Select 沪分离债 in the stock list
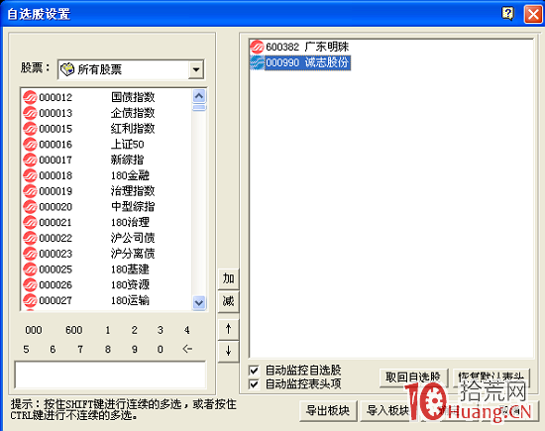The width and height of the screenshot is (545, 431). [x=133, y=254]
